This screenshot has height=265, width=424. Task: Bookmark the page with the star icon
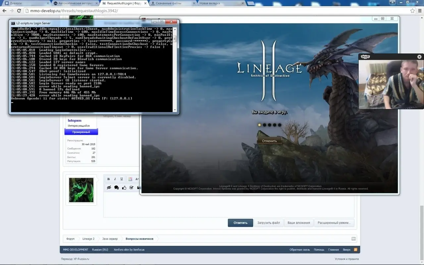pos(412,11)
